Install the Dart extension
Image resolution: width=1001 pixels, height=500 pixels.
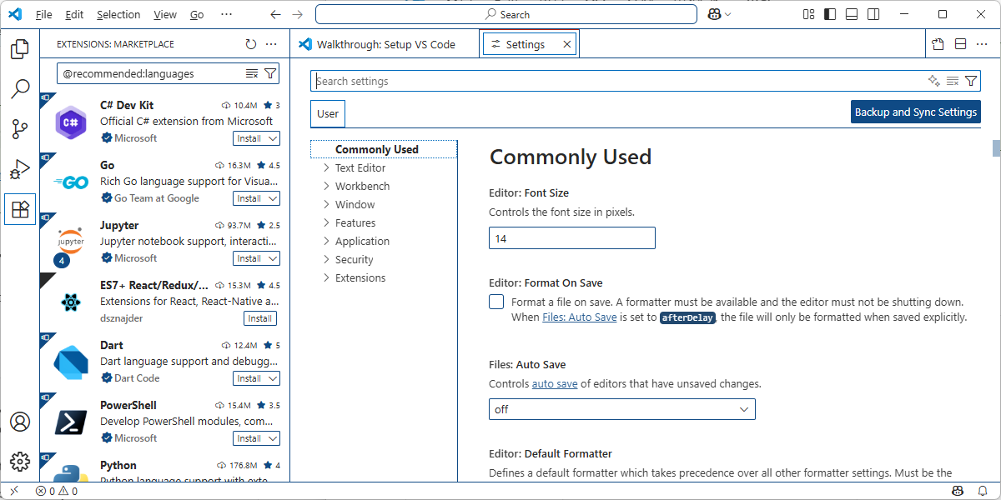tap(249, 378)
